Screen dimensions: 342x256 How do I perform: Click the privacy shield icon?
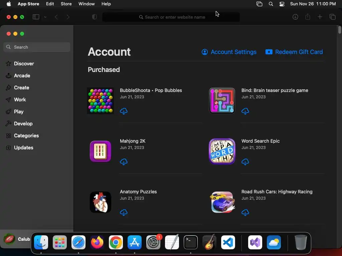click(x=95, y=17)
